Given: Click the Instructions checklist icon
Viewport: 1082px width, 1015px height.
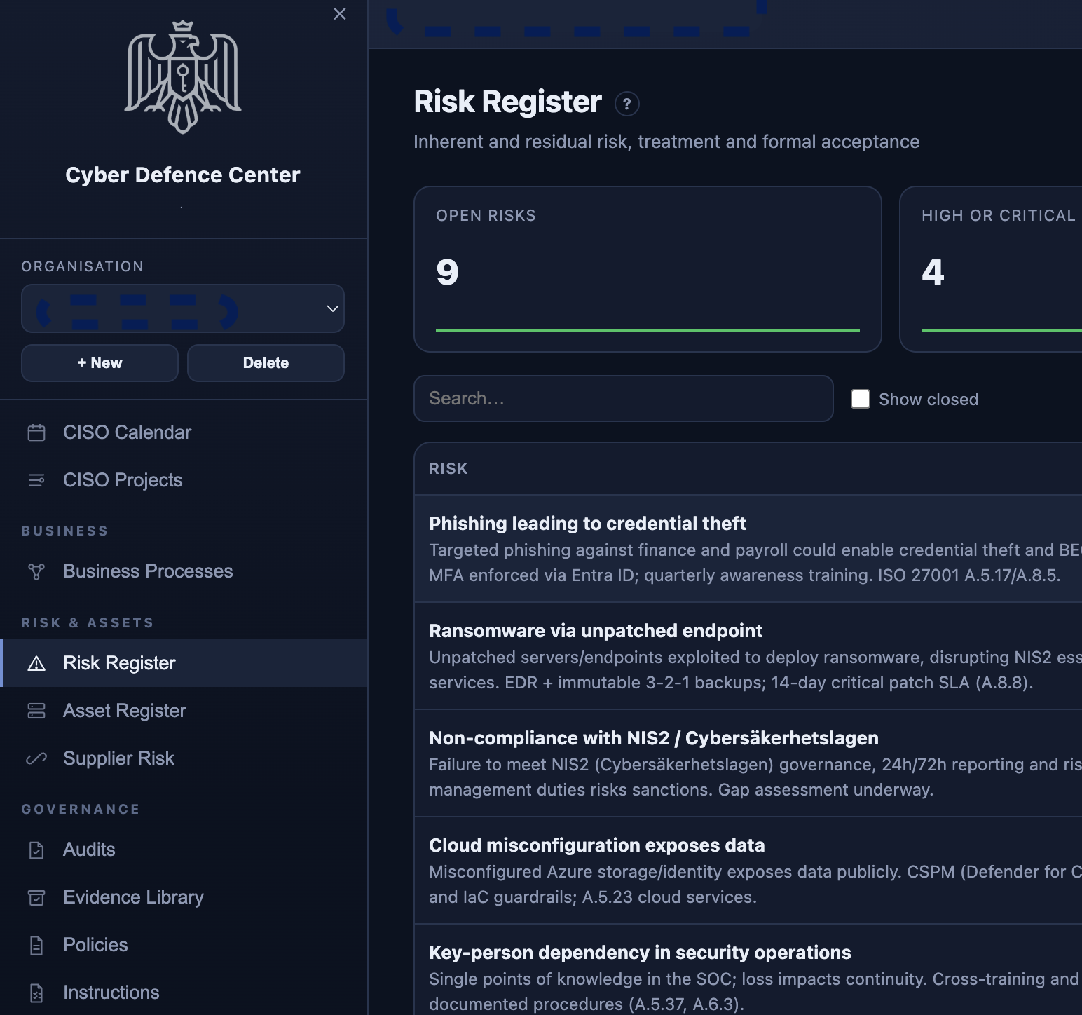Looking at the screenshot, I should [x=36, y=993].
